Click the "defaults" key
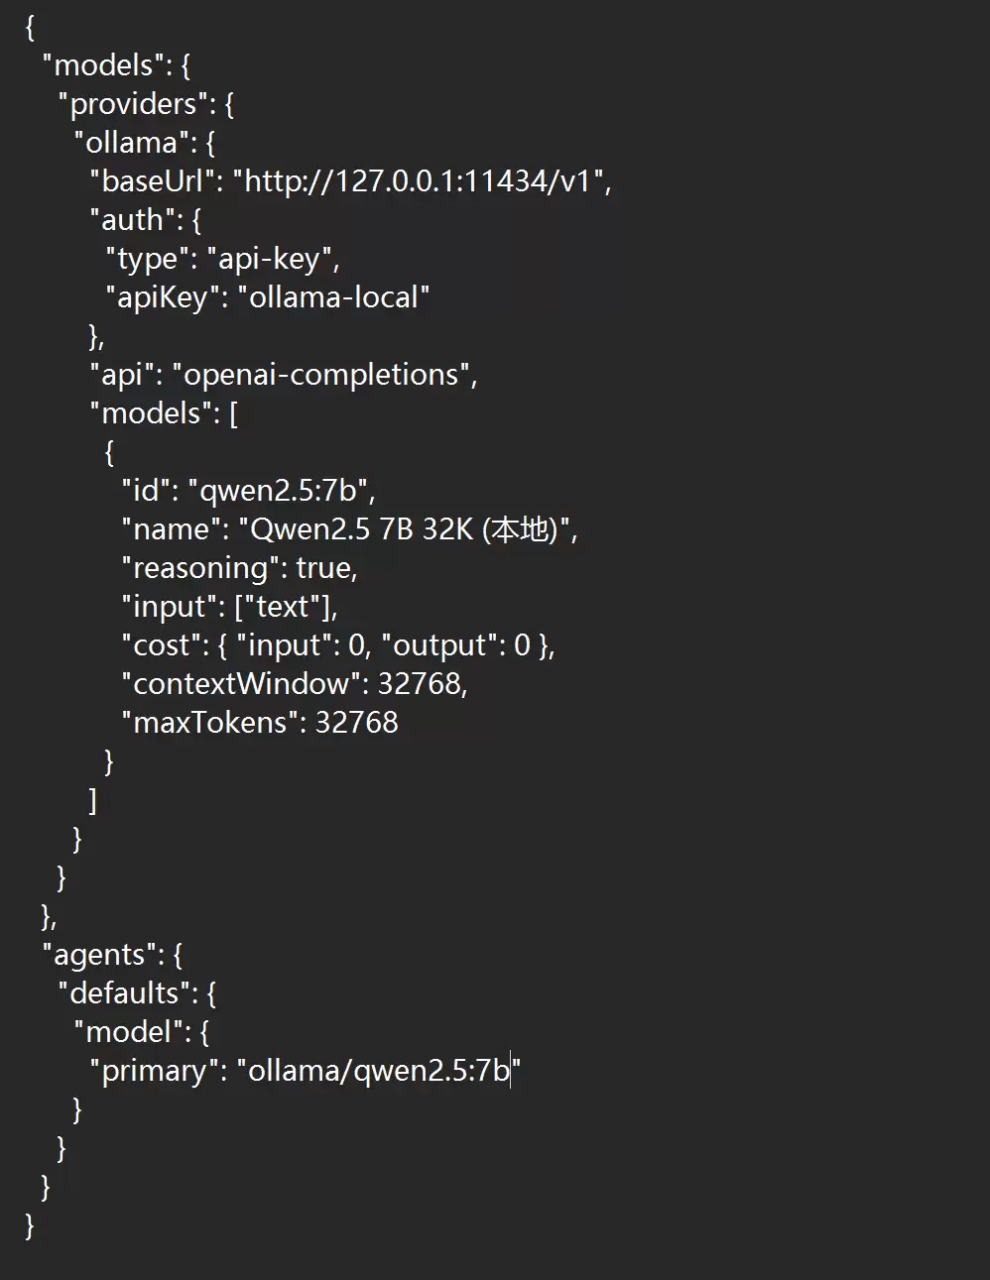Image resolution: width=990 pixels, height=1280 pixels. pos(124,993)
